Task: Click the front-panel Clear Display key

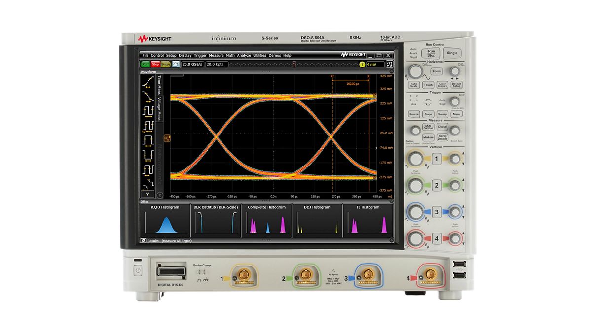Action: [x=443, y=85]
